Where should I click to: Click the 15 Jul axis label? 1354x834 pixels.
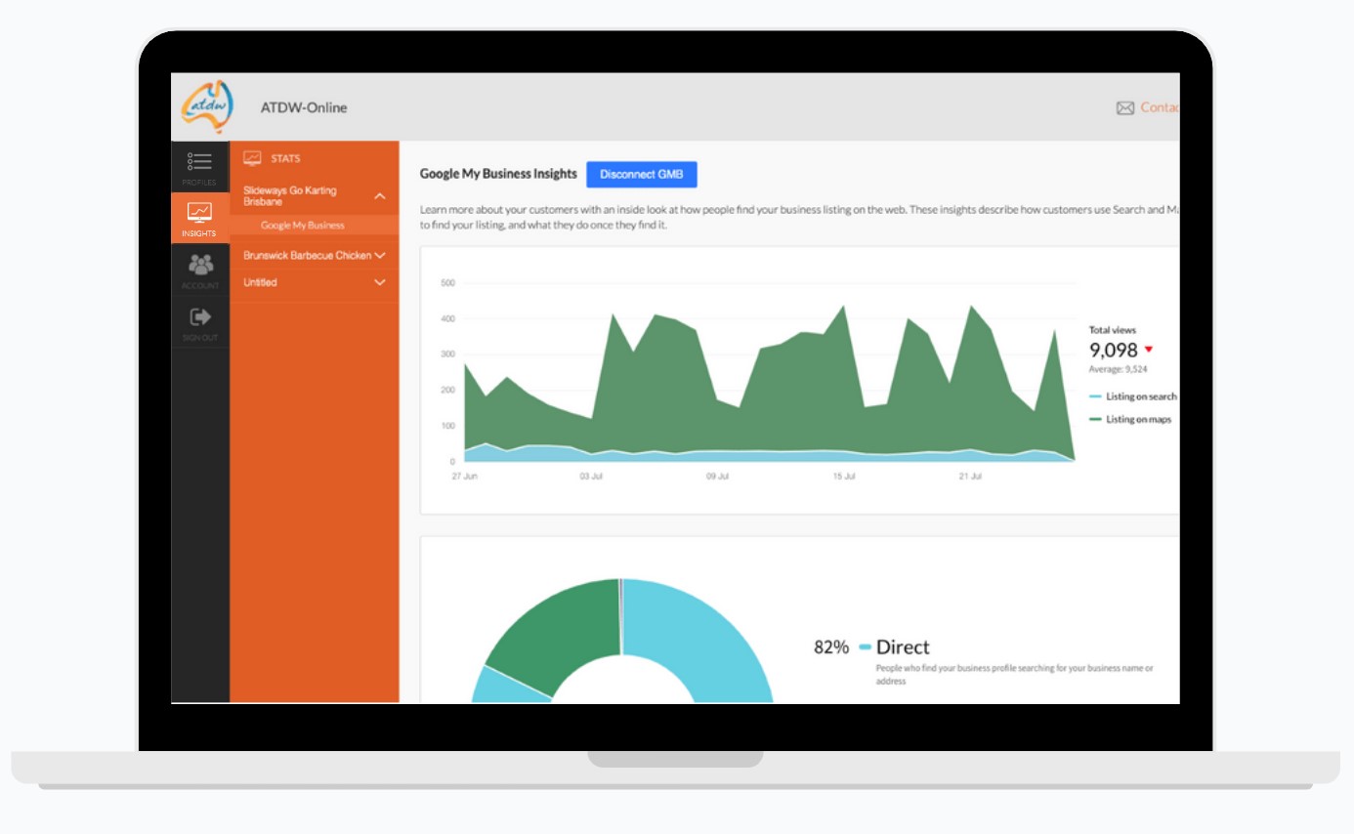click(x=844, y=477)
